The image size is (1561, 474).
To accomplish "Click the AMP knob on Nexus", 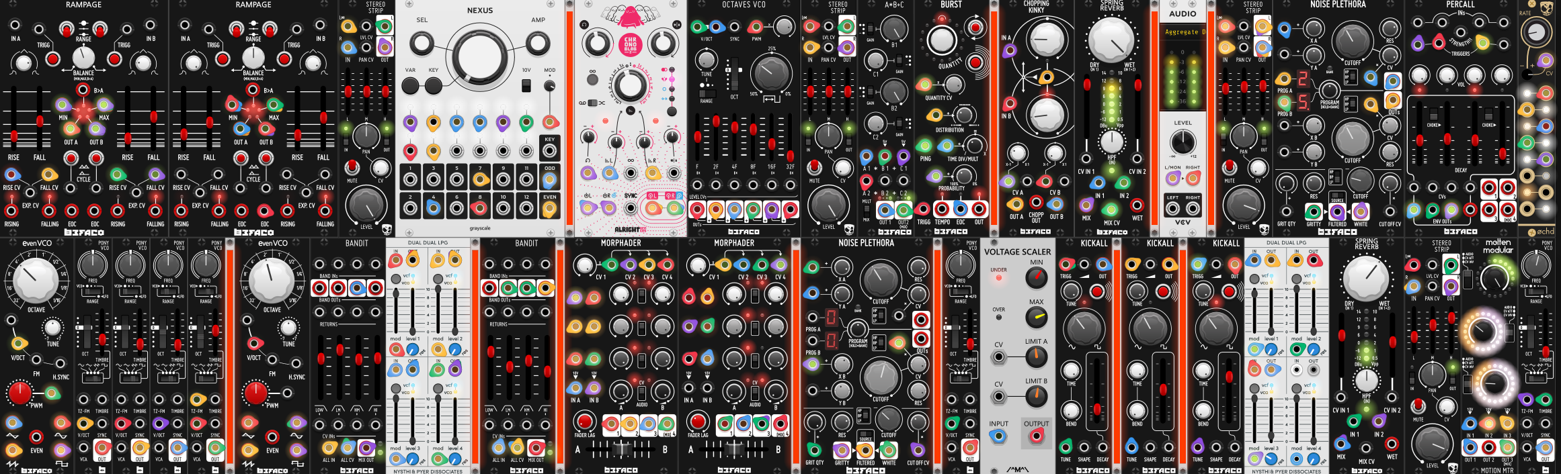I will coord(538,44).
